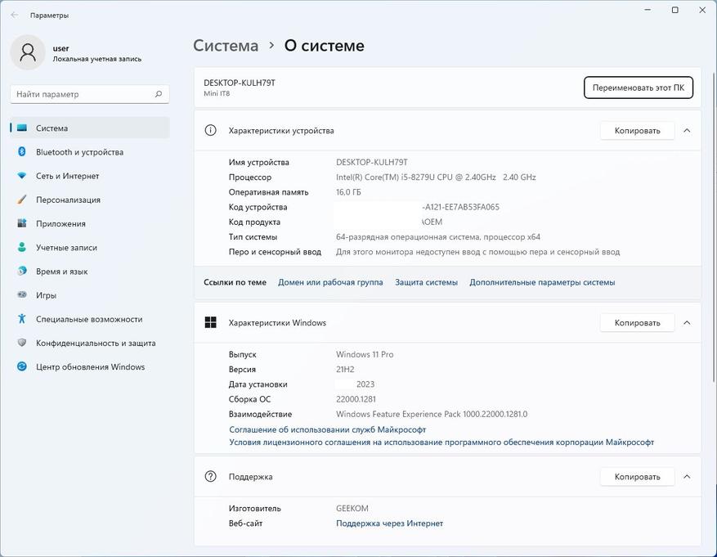Click the Центр обновления Windows update icon
This screenshot has width=717, height=557.
pos(22,366)
